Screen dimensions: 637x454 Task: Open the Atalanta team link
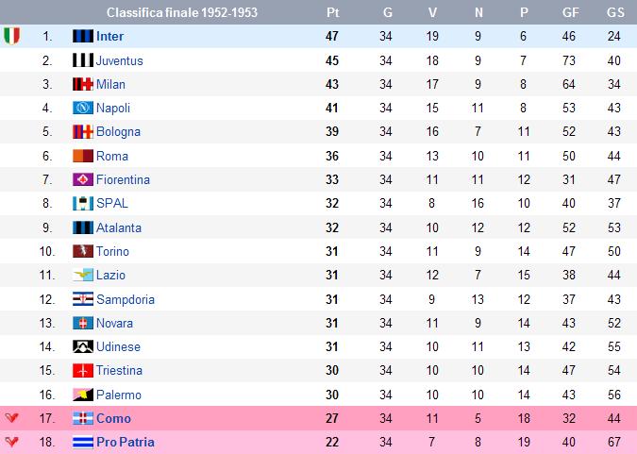click(x=119, y=227)
